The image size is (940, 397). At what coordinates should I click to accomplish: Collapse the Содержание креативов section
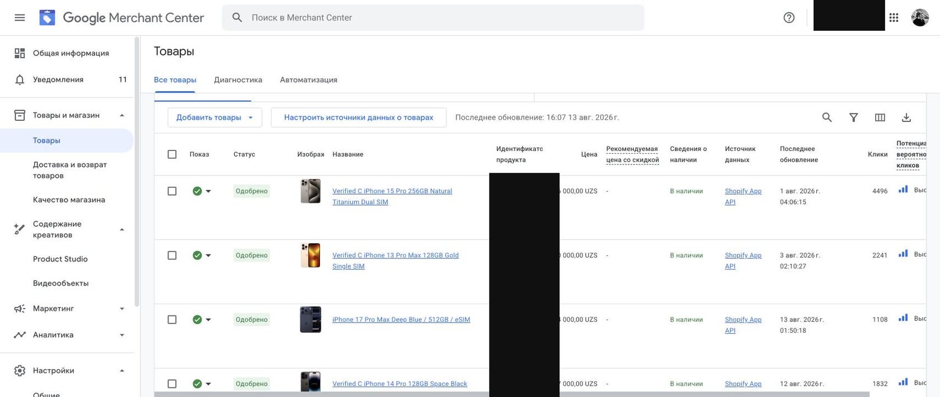click(x=122, y=229)
